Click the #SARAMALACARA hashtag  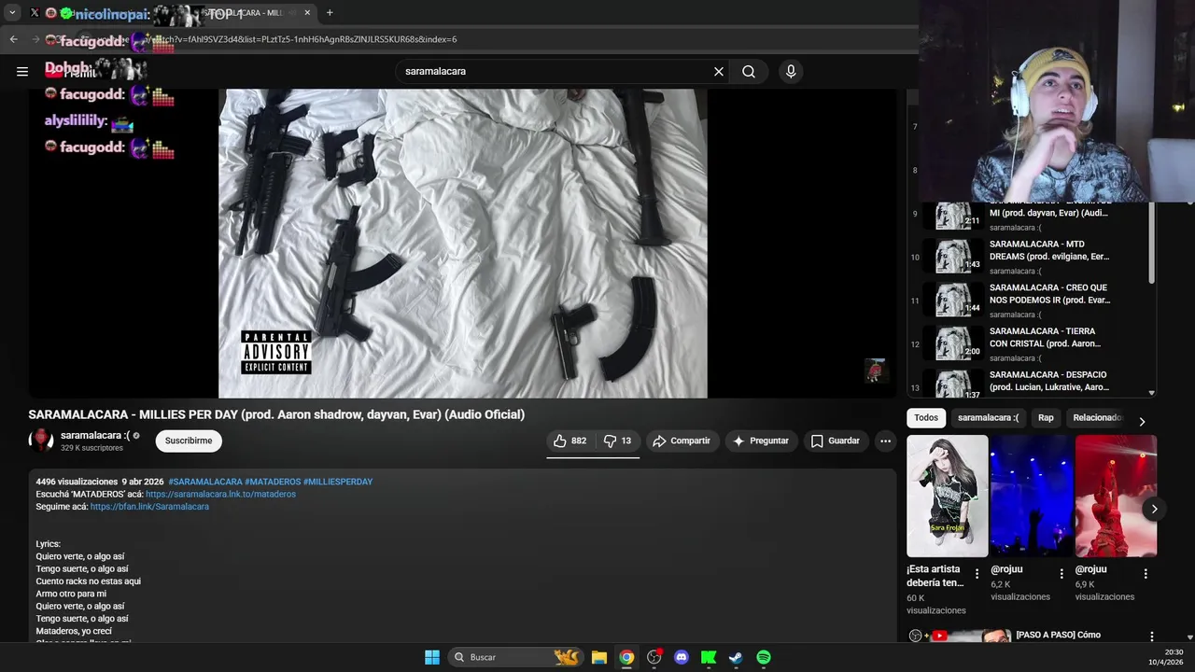pos(205,482)
